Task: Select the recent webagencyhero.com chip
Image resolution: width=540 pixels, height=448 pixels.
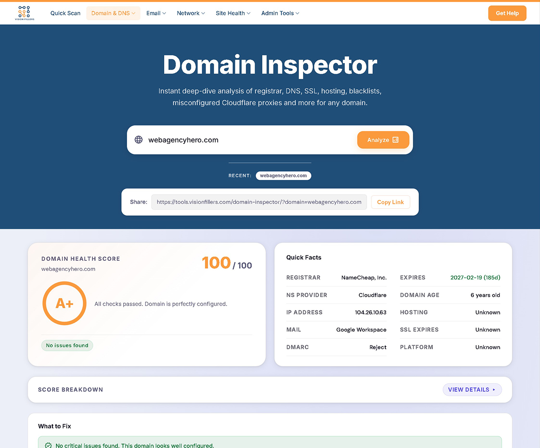Action: pyautogui.click(x=283, y=176)
